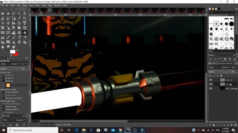Select the Move tool

(8, 23)
